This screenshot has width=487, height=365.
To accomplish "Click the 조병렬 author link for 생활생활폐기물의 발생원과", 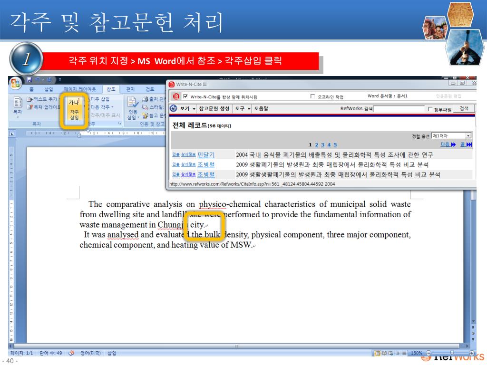I will 206,174.
